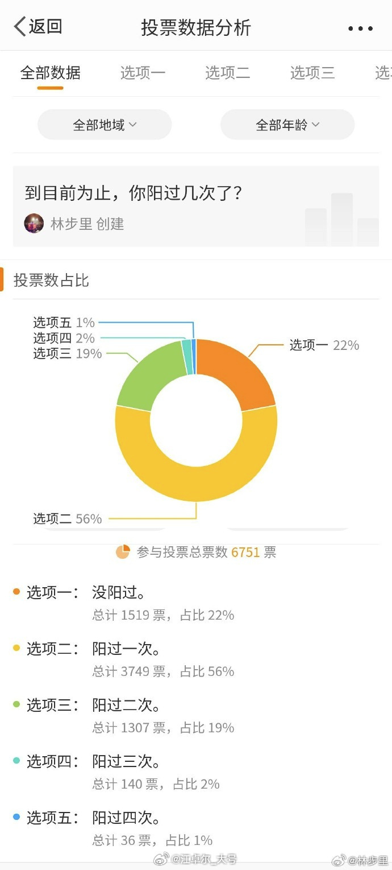Screen dimensions: 392x870
Task: Tap the yellow dot for 选项二
Action: 16,648
